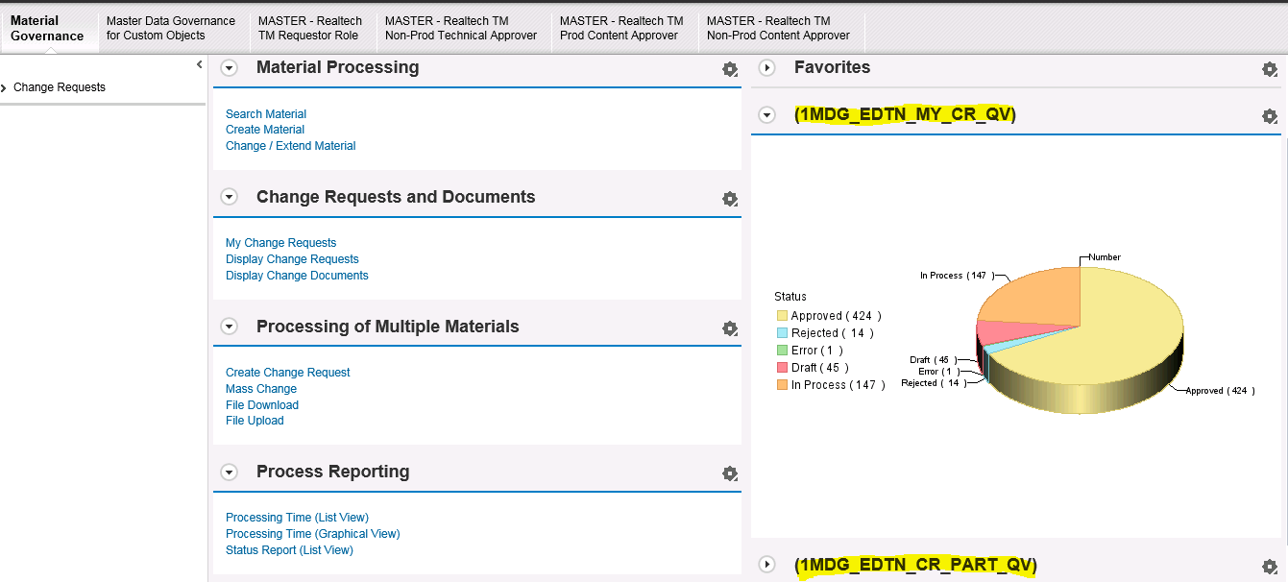Expand Change Requests in the navigation tree
1288x582 pixels.
click(5, 88)
